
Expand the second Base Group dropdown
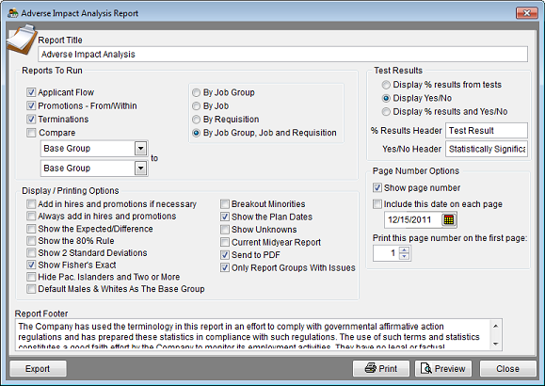pyautogui.click(x=141, y=169)
